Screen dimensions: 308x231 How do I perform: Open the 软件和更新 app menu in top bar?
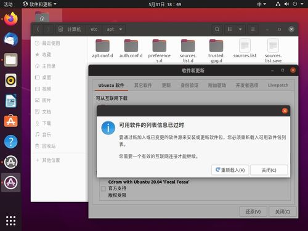[x=39, y=4]
